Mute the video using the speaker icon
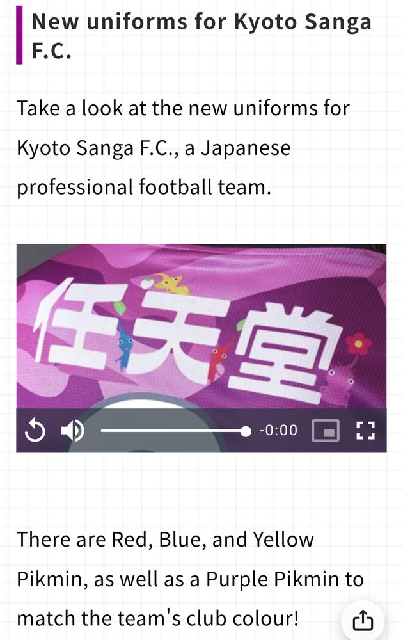The height and width of the screenshot is (640, 403). click(73, 431)
